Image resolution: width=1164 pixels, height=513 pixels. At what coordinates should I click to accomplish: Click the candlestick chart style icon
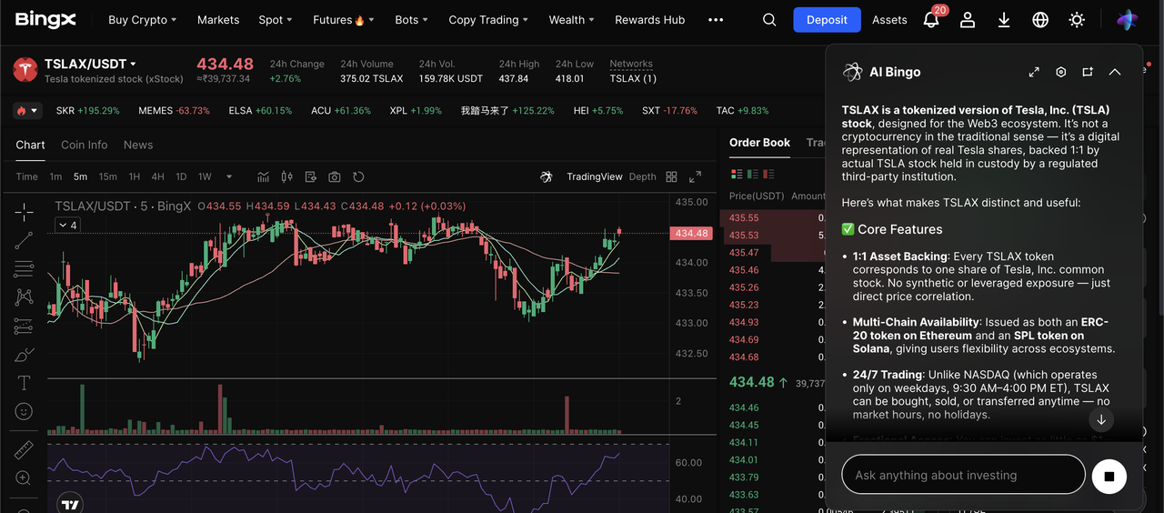click(287, 176)
